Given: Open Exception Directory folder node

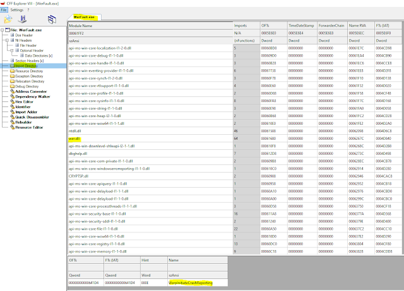Looking at the screenshot, I should click(x=29, y=76).
